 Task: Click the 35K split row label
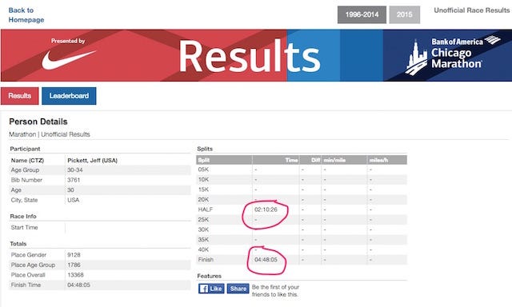203,240
